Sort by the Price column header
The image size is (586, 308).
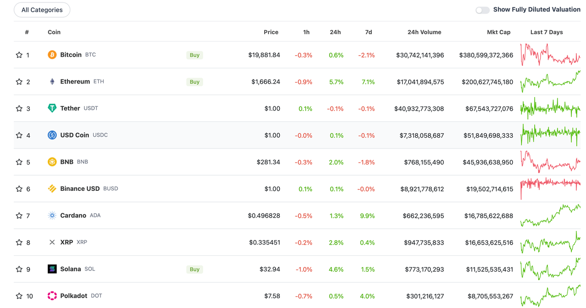[271, 32]
